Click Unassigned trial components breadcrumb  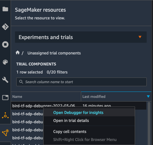54,53
